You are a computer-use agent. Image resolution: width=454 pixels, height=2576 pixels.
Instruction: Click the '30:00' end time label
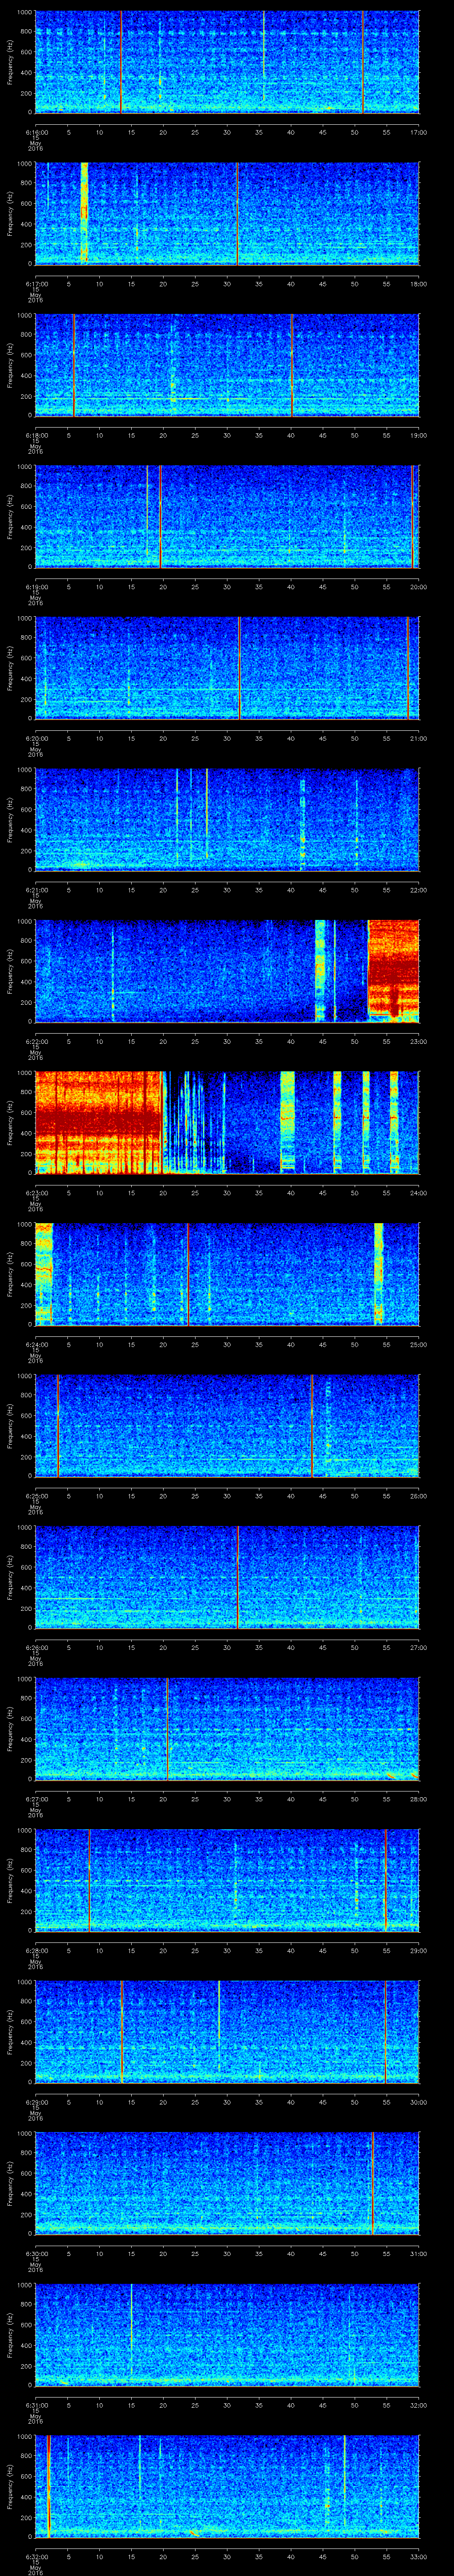coord(418,2102)
